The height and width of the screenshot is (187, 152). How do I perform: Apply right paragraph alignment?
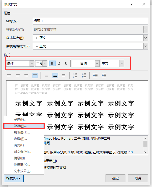(x=26, y=76)
